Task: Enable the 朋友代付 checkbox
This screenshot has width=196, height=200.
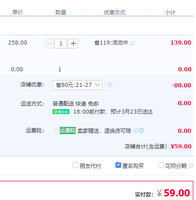Action: coord(75,165)
